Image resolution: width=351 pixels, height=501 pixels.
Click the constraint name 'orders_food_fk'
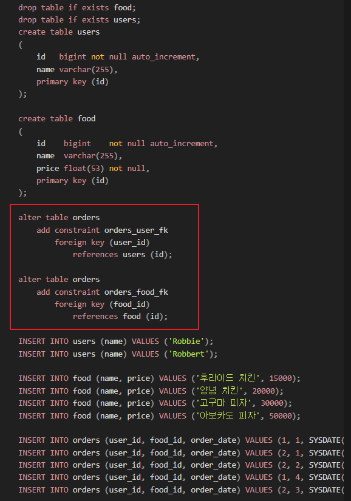point(136,292)
